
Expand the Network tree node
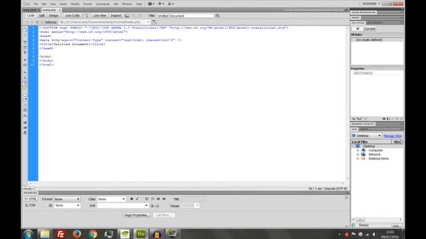(358, 155)
